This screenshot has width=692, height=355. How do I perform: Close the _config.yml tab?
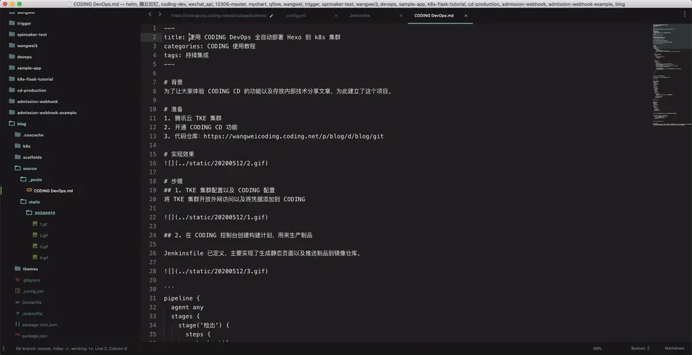[x=336, y=15]
